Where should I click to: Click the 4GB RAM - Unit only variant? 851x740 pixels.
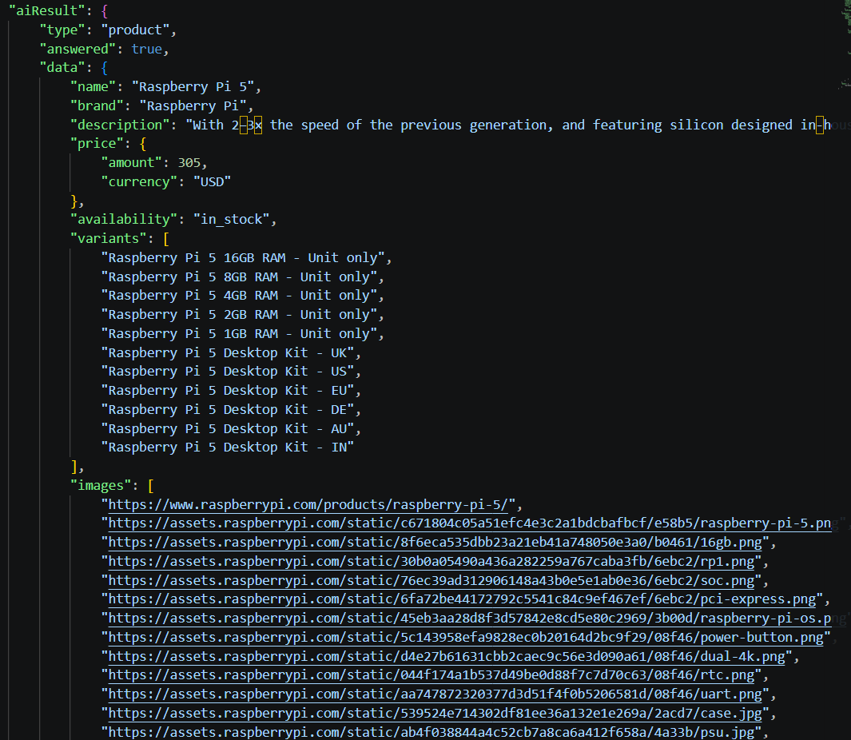click(240, 296)
